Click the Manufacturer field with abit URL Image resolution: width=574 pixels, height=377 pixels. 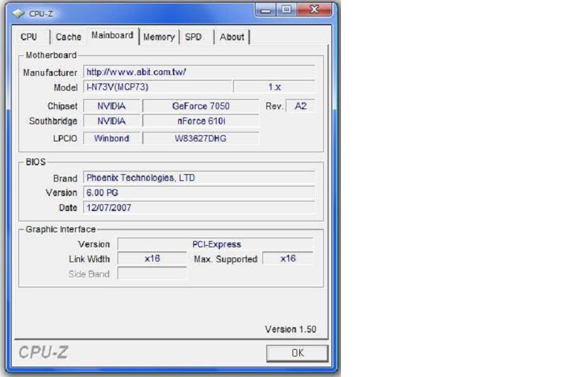(199, 72)
